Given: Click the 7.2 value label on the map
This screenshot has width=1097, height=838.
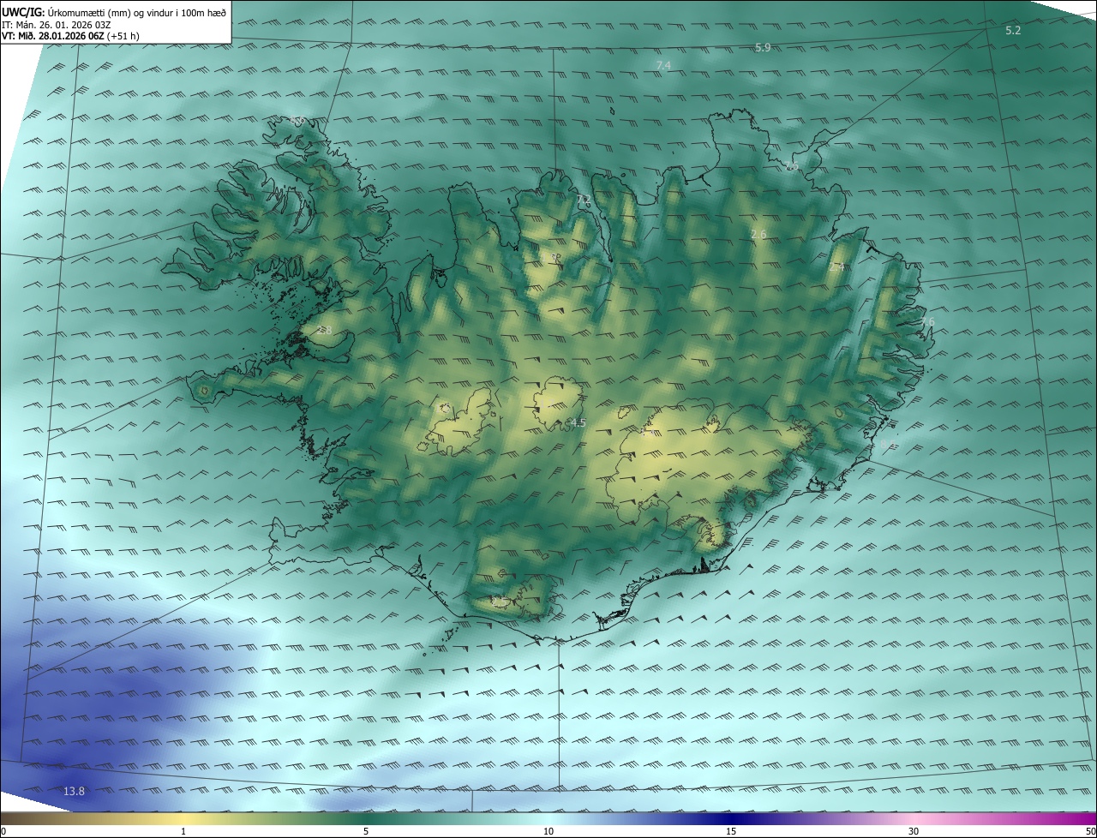Looking at the screenshot, I should 584,200.
